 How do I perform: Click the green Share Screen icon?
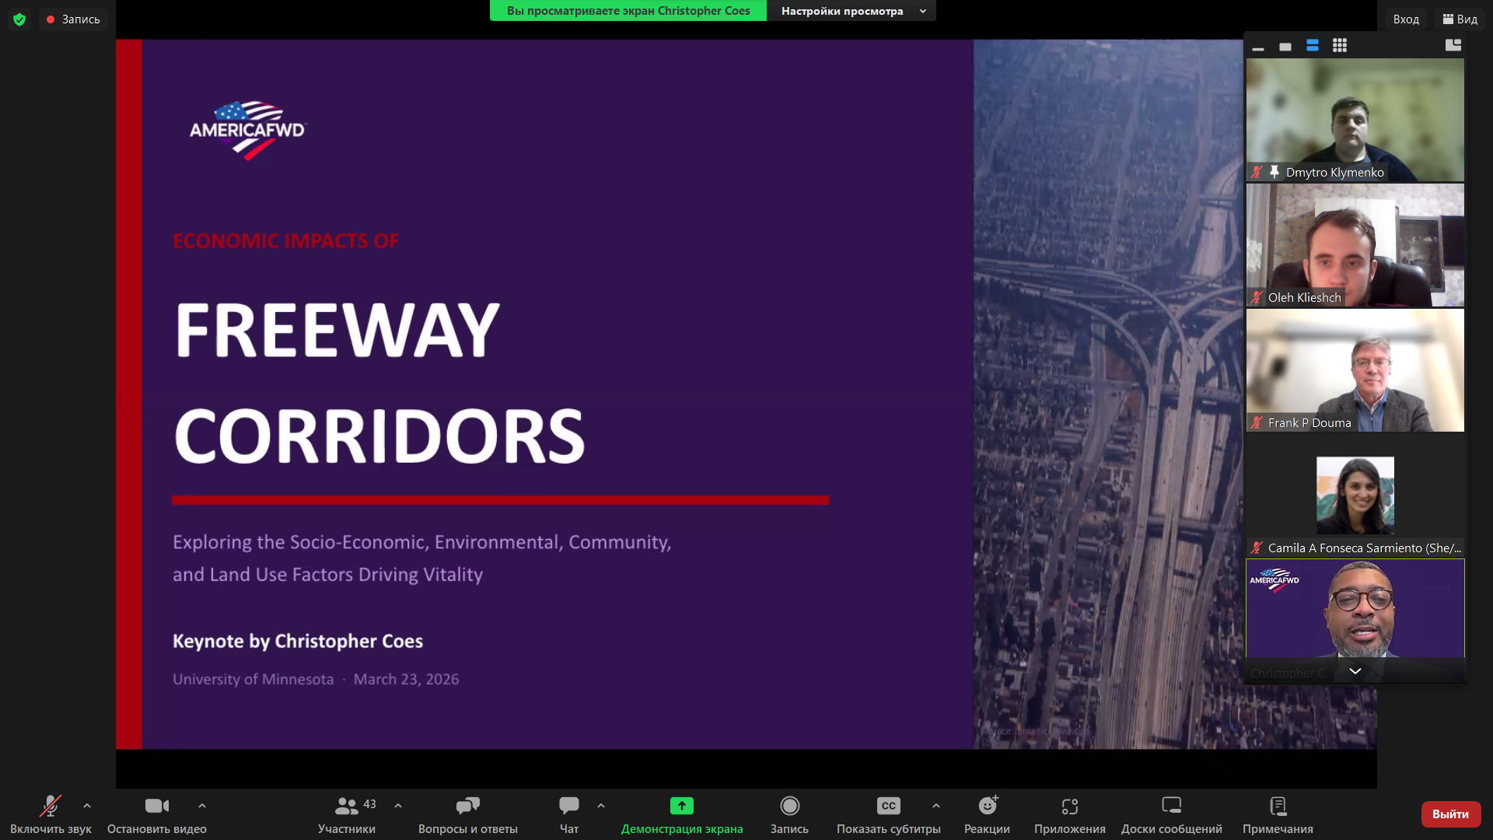[681, 807]
